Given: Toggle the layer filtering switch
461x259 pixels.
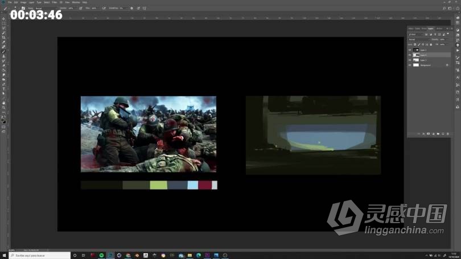Looking at the screenshot, I should [x=448, y=34].
